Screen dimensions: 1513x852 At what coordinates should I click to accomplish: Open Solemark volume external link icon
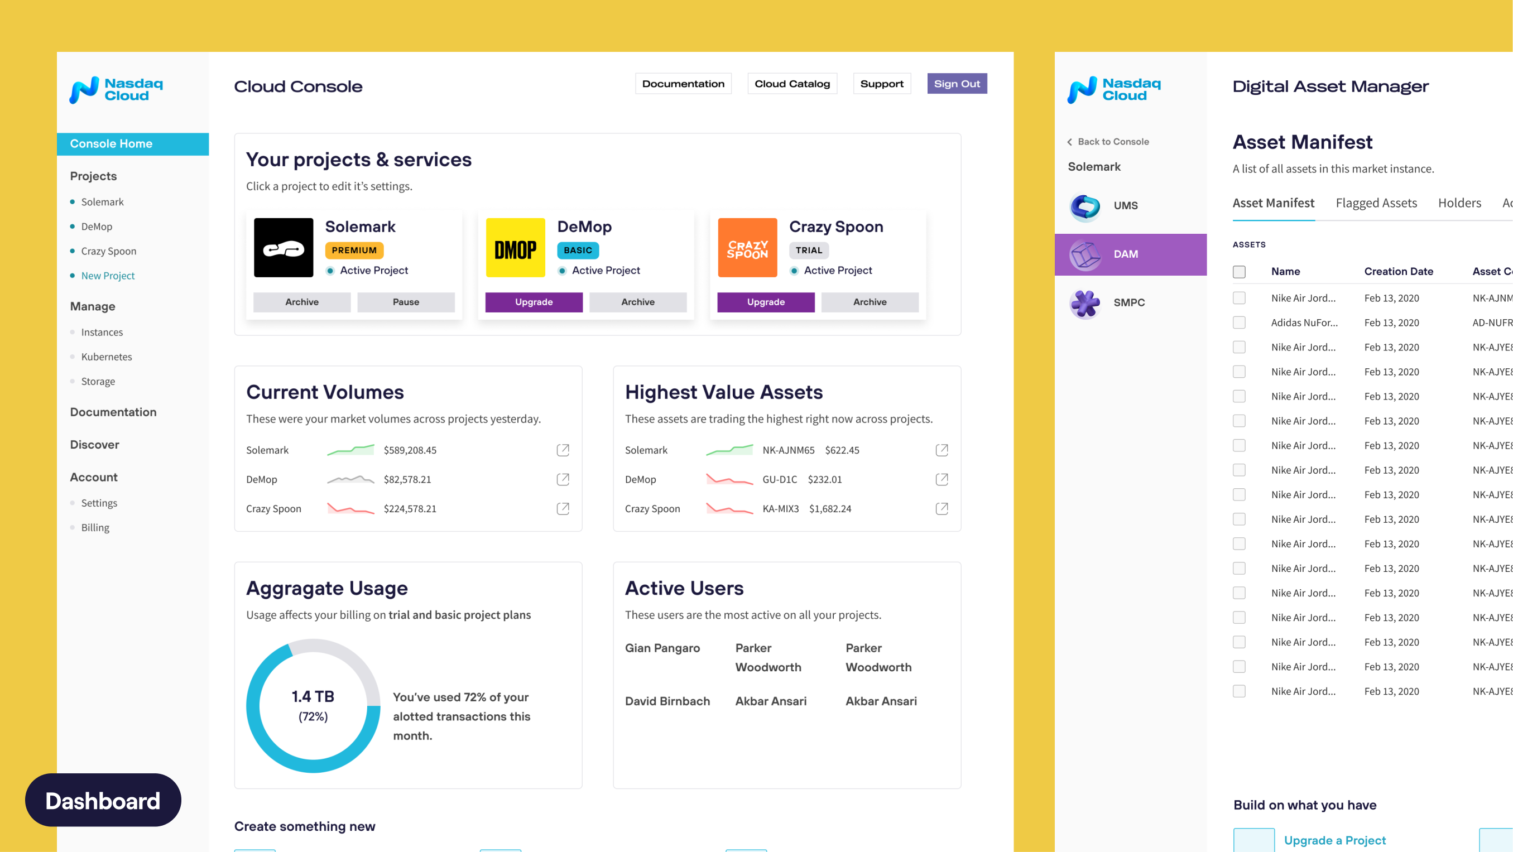tap(563, 450)
